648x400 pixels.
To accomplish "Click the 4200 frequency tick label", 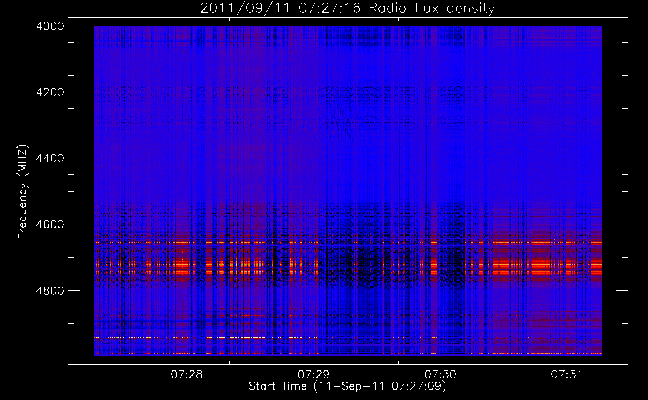I will [50, 92].
